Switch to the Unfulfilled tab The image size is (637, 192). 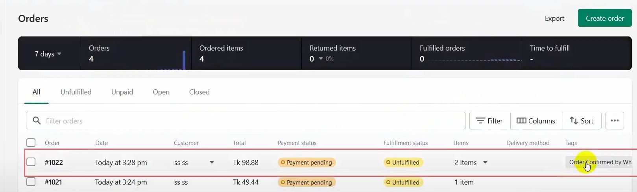coord(76,92)
